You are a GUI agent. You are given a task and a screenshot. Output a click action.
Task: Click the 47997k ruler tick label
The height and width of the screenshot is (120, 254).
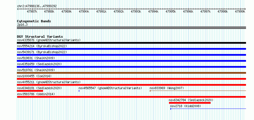tap(205, 11)
